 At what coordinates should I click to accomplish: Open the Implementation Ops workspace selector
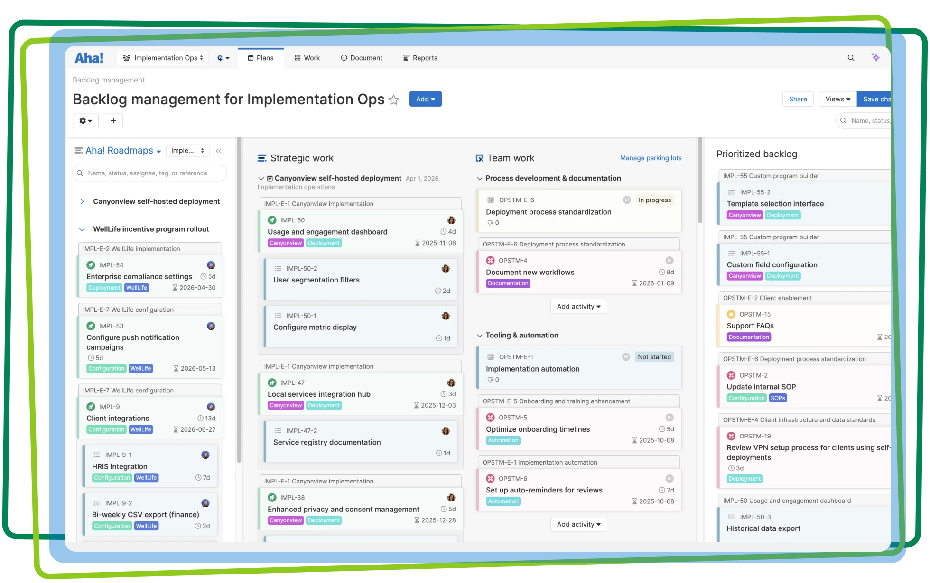coord(163,58)
